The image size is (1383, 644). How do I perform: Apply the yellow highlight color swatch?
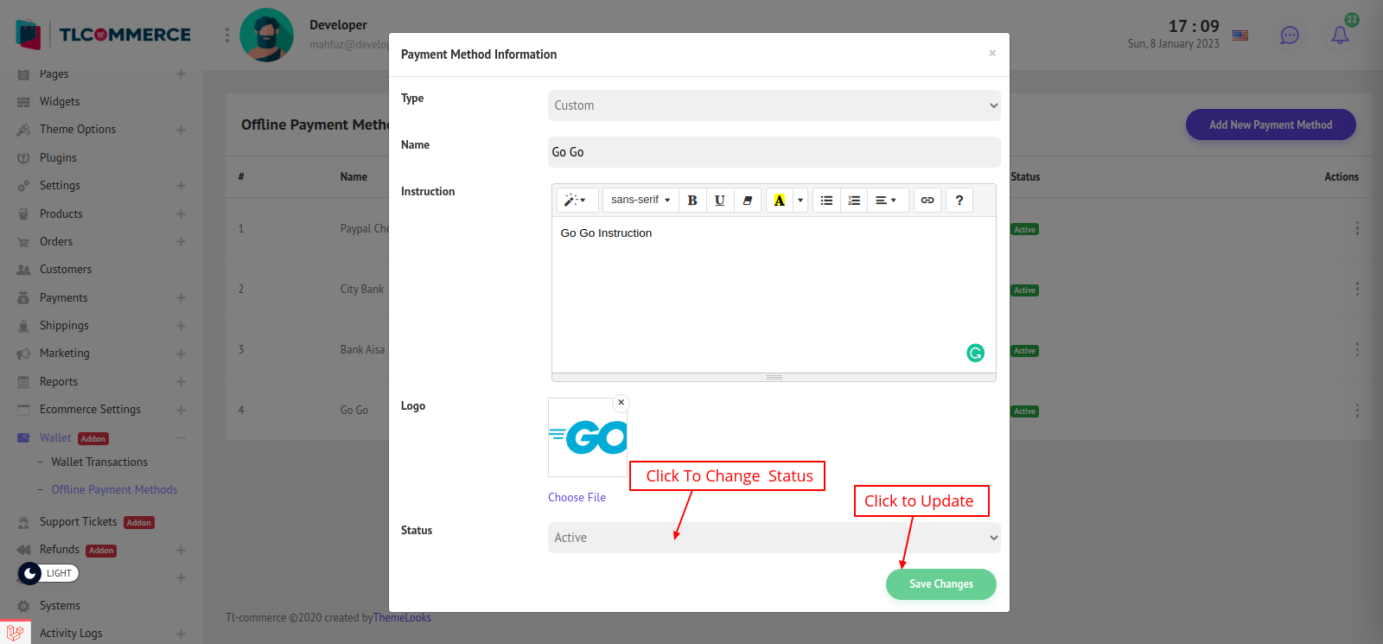(779, 201)
